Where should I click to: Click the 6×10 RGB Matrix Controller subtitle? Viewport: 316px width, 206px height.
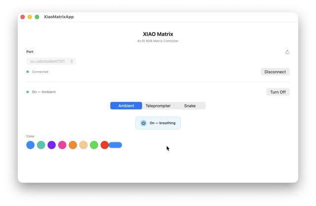point(158,41)
